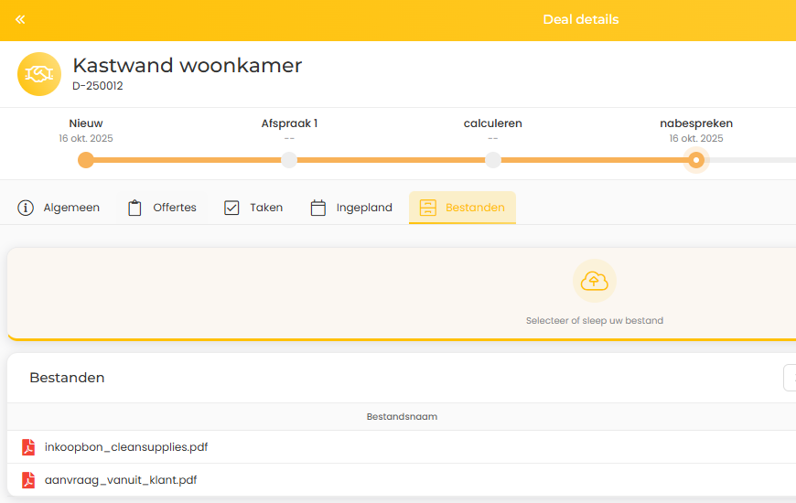Viewport: 796px width, 503px height.
Task: Open the Bestanden tab
Action: 462,208
